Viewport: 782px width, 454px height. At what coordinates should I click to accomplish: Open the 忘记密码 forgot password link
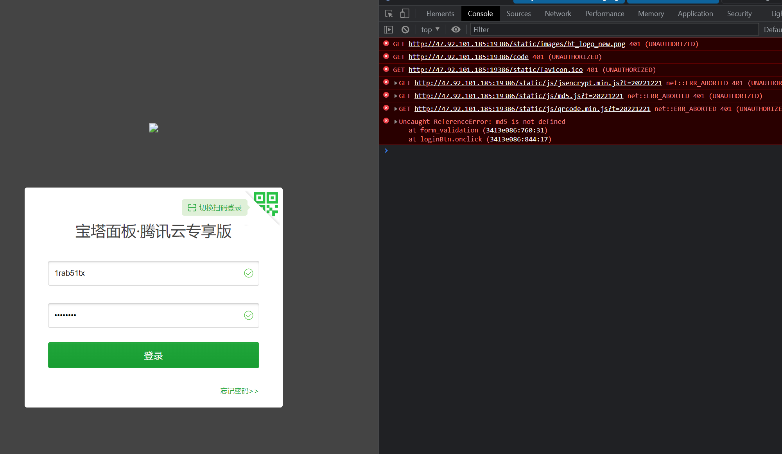pyautogui.click(x=239, y=391)
